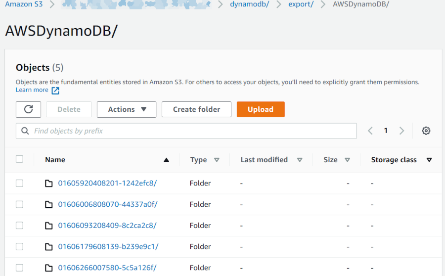Check the box for 01606006808070-44337a0f/

click(x=20, y=204)
